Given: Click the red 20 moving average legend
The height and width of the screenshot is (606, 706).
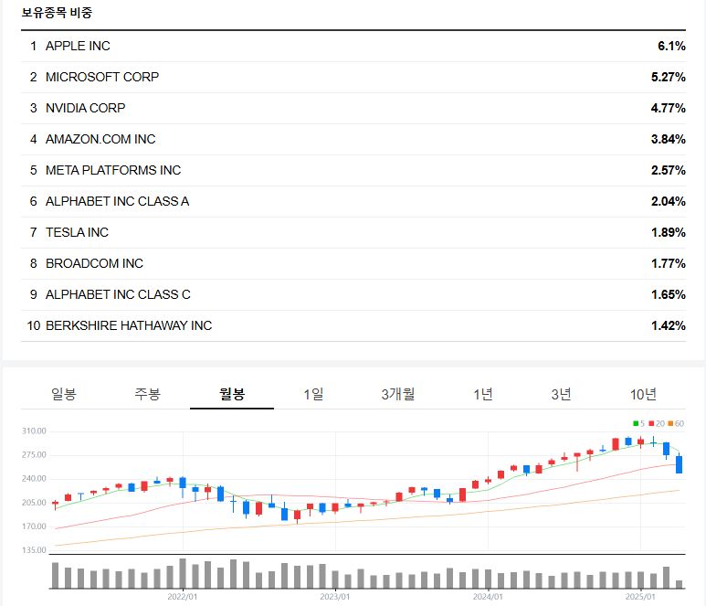Looking at the screenshot, I should [x=657, y=423].
